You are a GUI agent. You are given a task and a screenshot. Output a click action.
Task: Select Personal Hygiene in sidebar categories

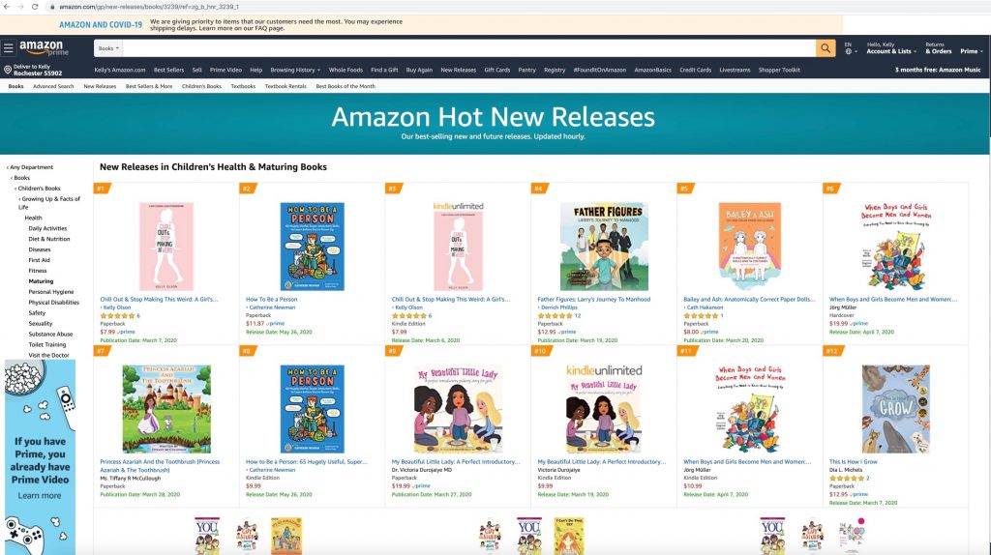pyautogui.click(x=51, y=292)
